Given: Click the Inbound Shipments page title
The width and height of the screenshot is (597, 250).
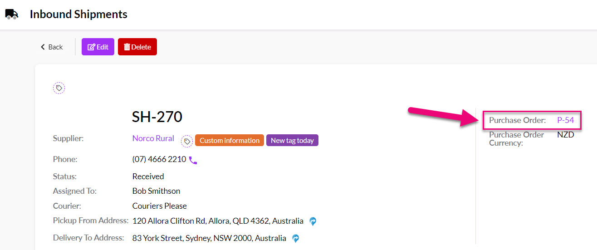Looking at the screenshot, I should coord(78,14).
